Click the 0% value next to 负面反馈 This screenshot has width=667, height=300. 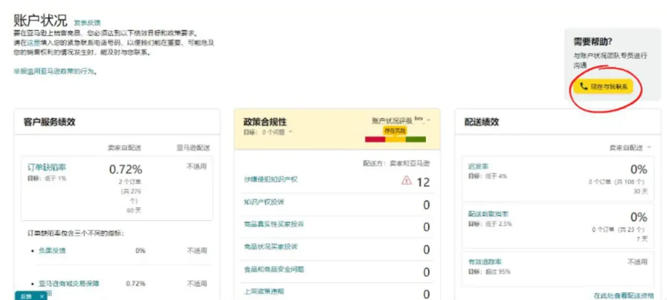click(x=140, y=250)
